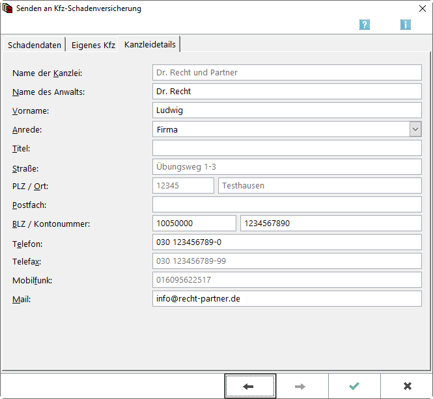Click the application icon in title bar
433x399 pixels.
[8, 8]
